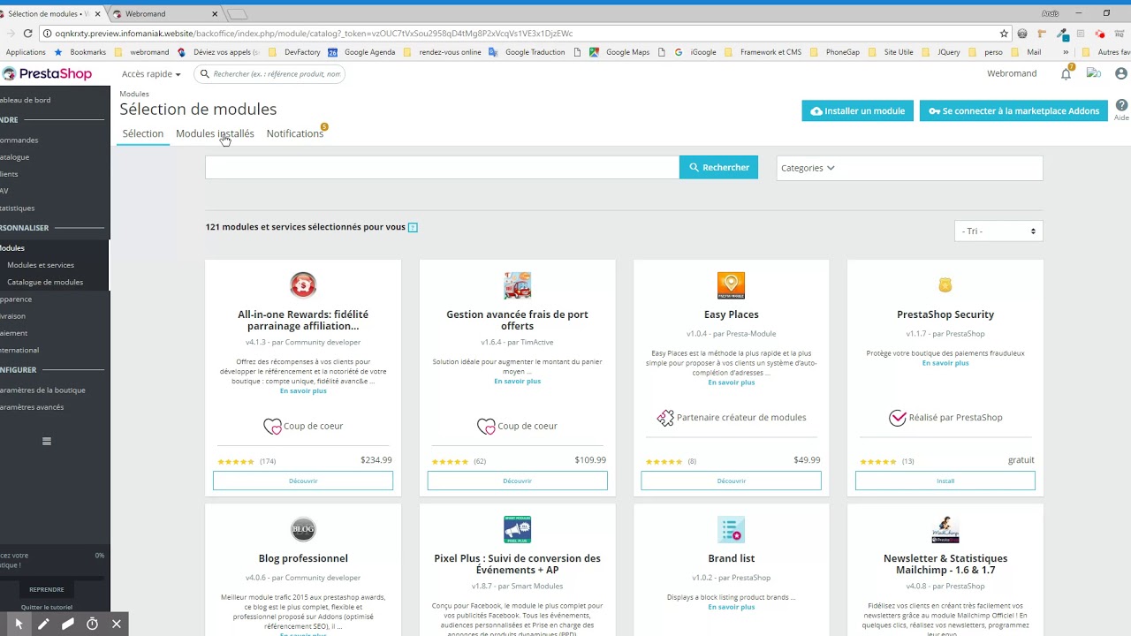Switch to the Modules installés tab
1131x636 pixels.
click(x=215, y=133)
